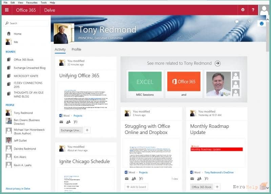This screenshot has height=194, width=271.
Task: Click the chat bubble icon on banner
Action: coord(237,22)
